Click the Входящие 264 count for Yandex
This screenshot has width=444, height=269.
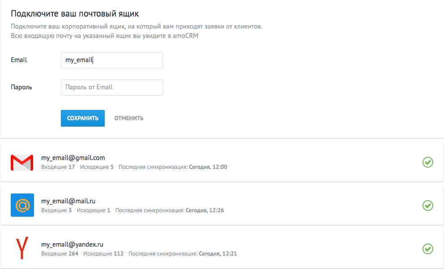[60, 254]
